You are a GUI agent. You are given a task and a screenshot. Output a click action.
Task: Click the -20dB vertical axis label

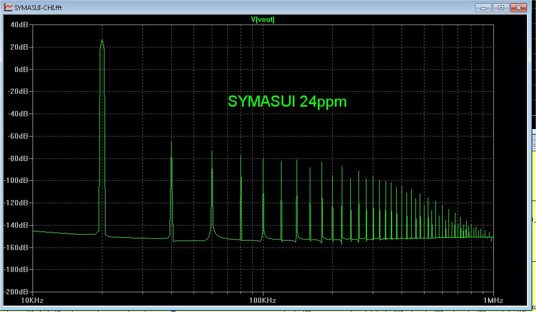[x=18, y=92]
